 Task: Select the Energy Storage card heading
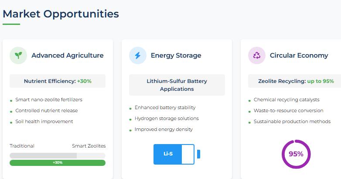[176, 55]
